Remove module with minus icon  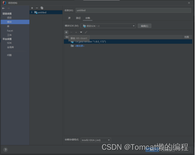click(x=37, y=8)
